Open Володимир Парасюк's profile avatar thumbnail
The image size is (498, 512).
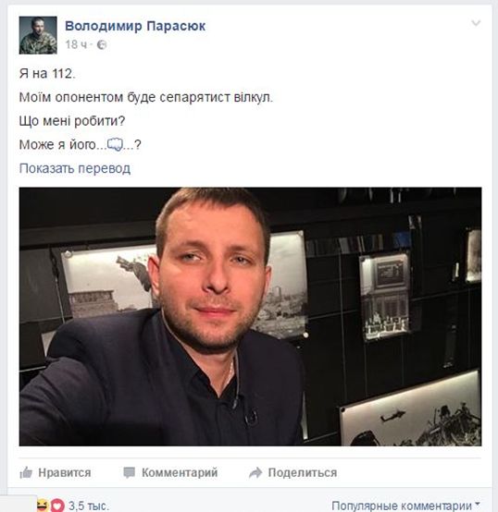38,35
